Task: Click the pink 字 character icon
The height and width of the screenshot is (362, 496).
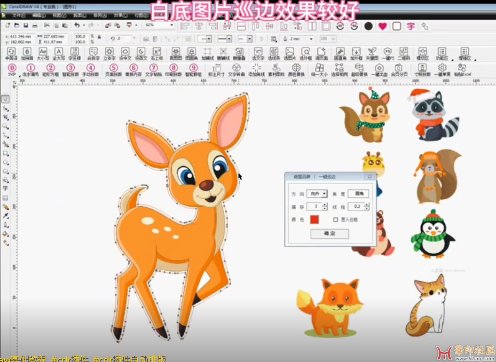Action: [410, 26]
